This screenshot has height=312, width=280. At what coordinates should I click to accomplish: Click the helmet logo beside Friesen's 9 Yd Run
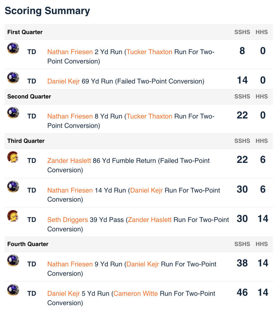(13, 260)
